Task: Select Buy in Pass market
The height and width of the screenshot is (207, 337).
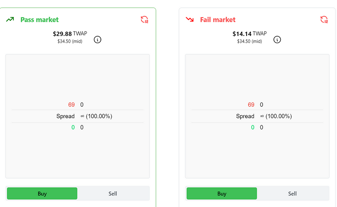Action: [42, 194]
